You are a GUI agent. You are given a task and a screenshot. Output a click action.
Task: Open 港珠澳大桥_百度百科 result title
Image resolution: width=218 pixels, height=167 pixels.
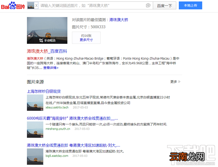(x=47, y=51)
